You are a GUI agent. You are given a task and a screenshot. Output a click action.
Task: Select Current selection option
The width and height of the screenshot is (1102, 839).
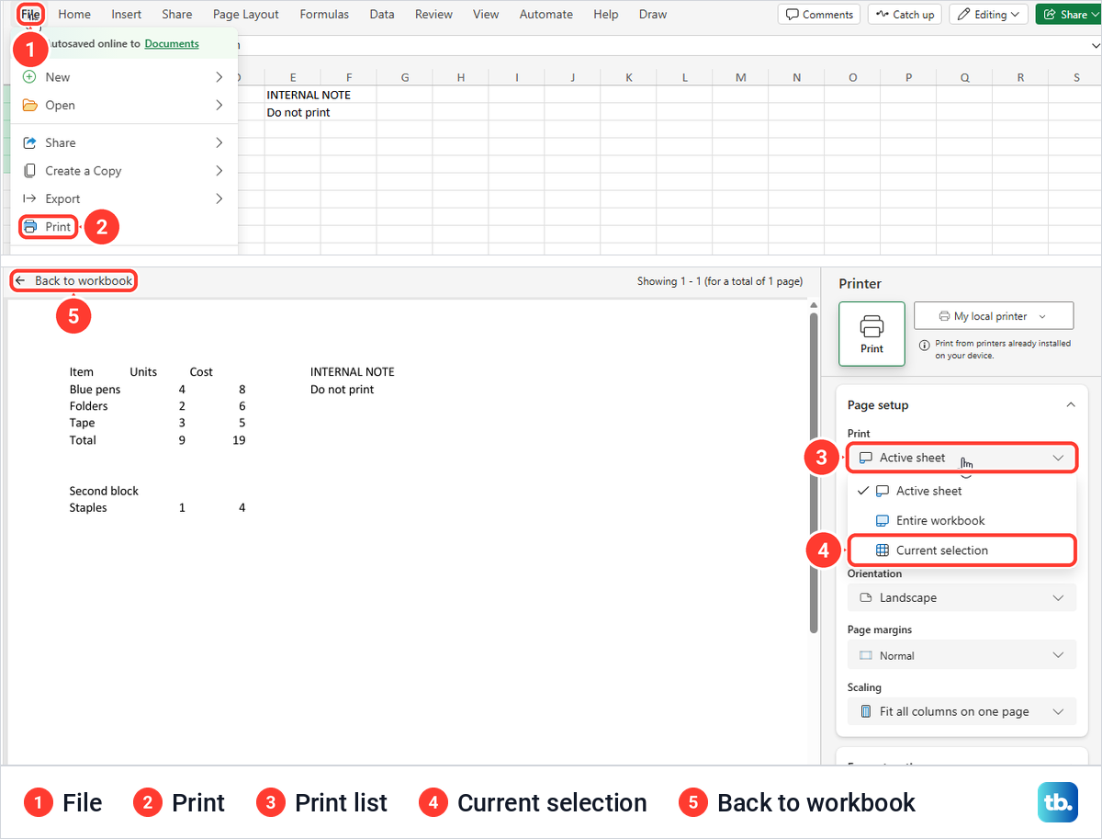961,550
